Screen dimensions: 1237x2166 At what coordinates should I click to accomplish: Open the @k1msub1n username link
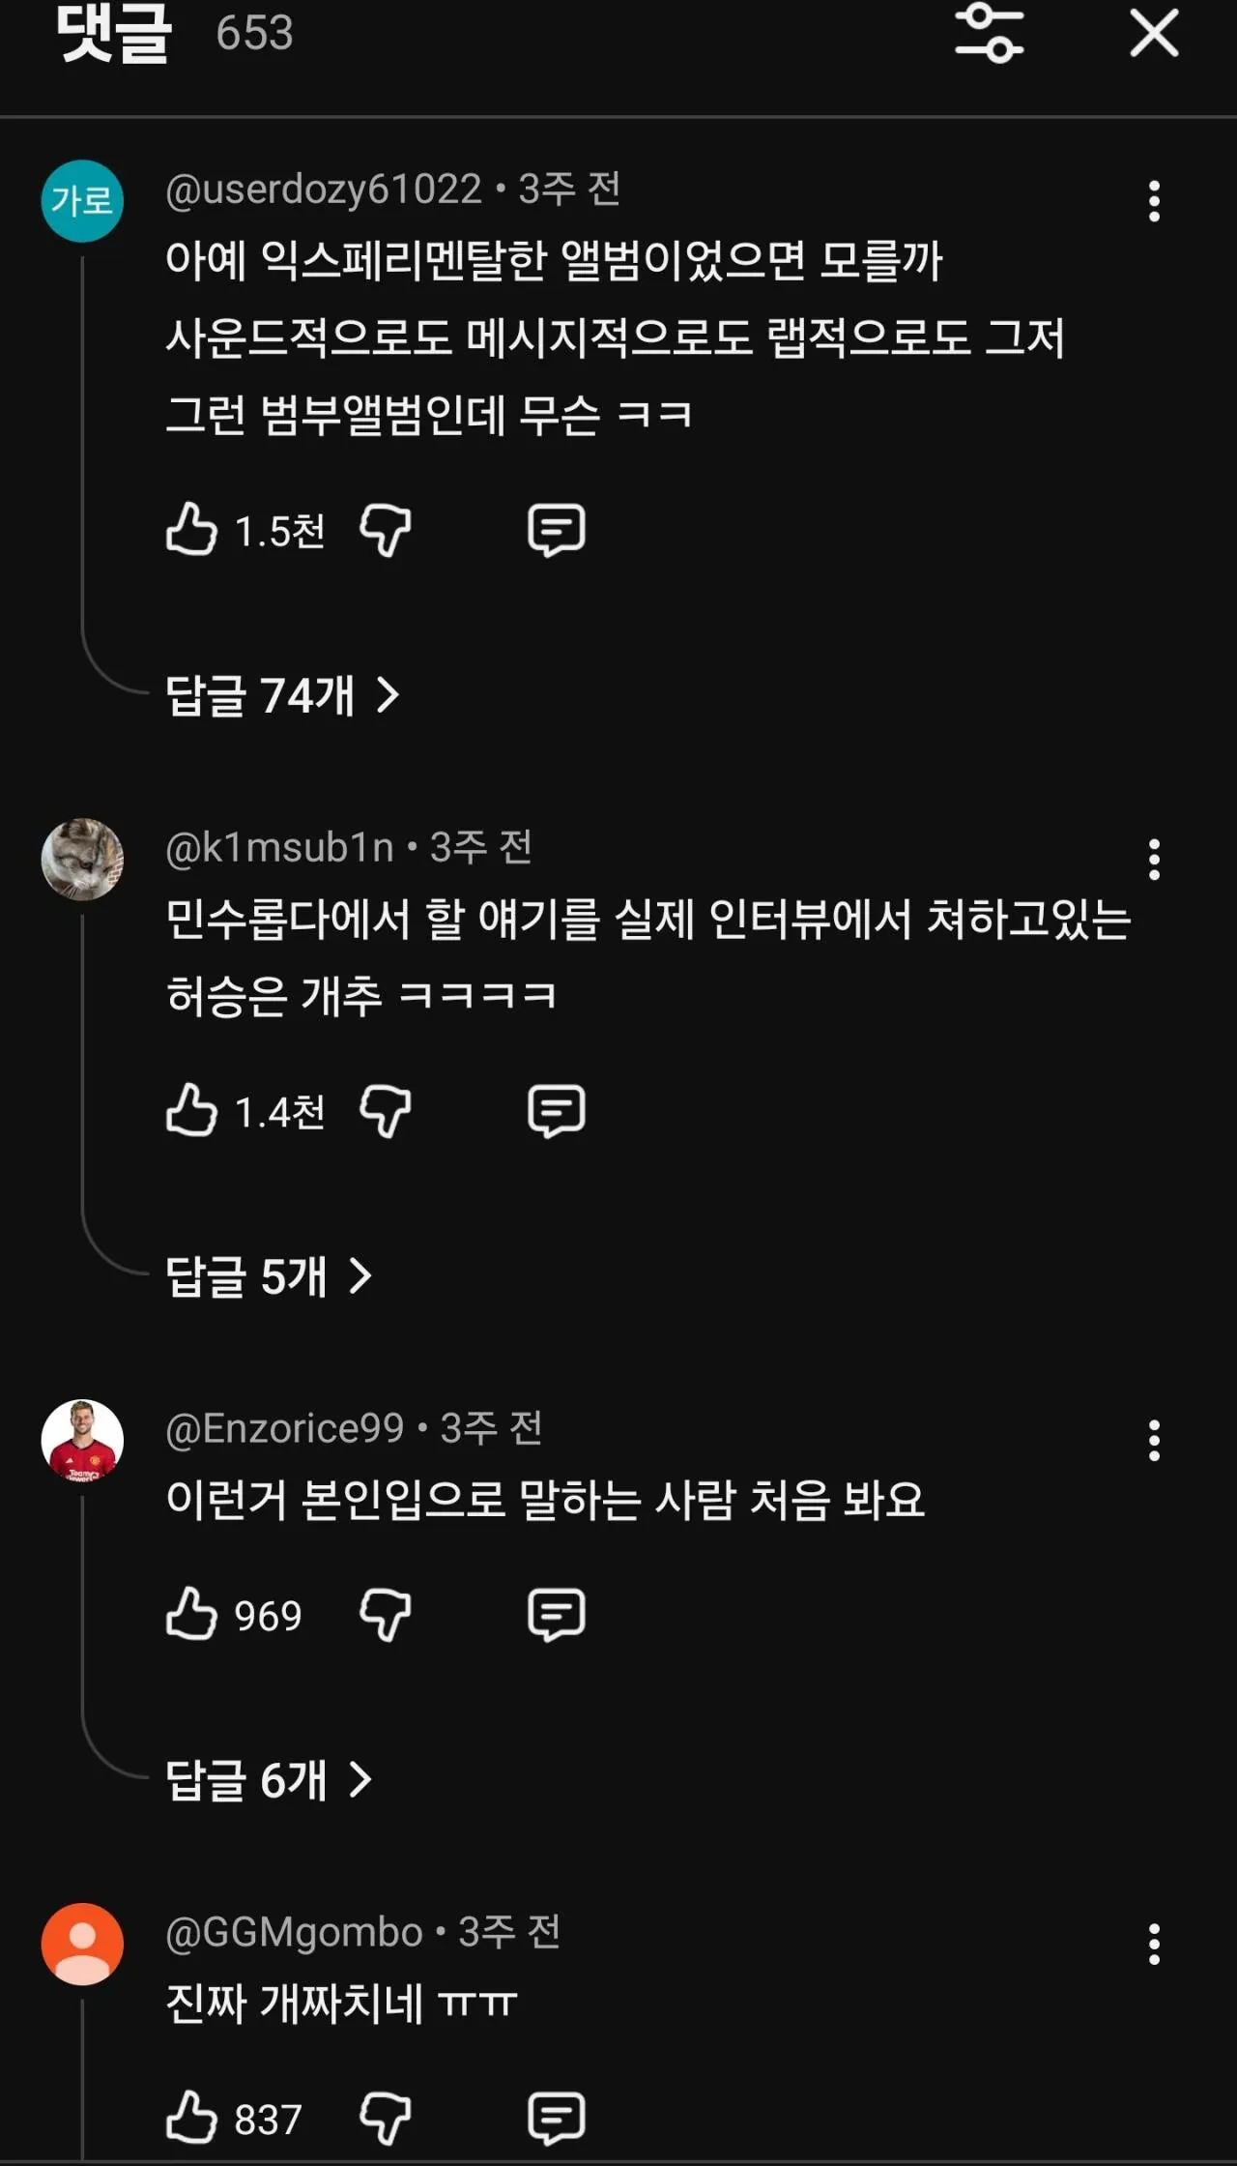(x=279, y=848)
